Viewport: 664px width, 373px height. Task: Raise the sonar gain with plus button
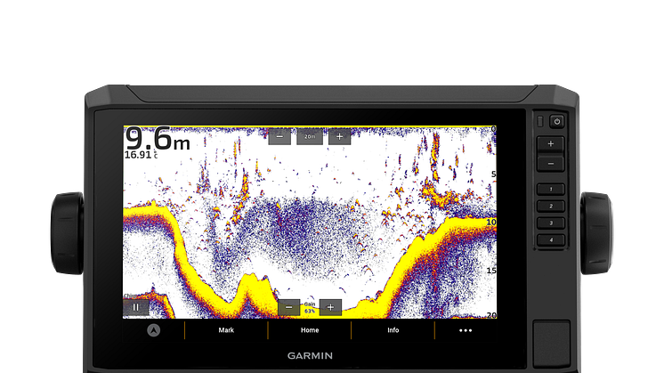coord(330,307)
